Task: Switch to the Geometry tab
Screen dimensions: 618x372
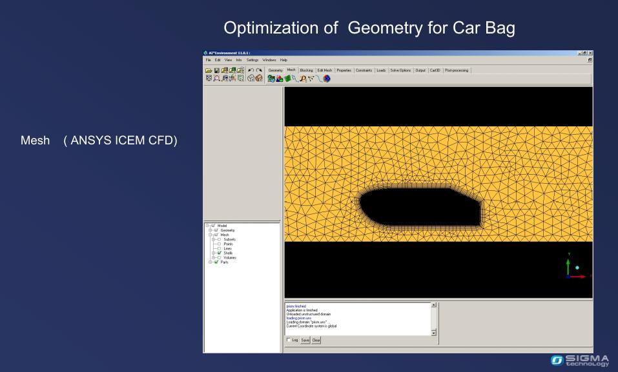Action: 276,70
